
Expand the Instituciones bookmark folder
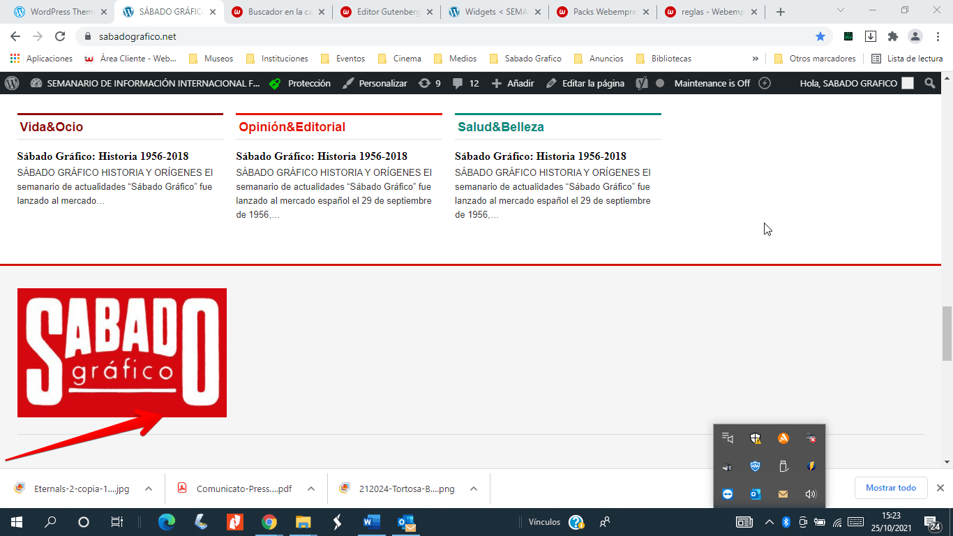pyautogui.click(x=277, y=59)
